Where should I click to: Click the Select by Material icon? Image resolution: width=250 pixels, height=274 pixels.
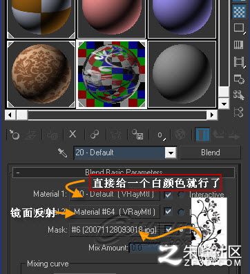(x=239, y=95)
